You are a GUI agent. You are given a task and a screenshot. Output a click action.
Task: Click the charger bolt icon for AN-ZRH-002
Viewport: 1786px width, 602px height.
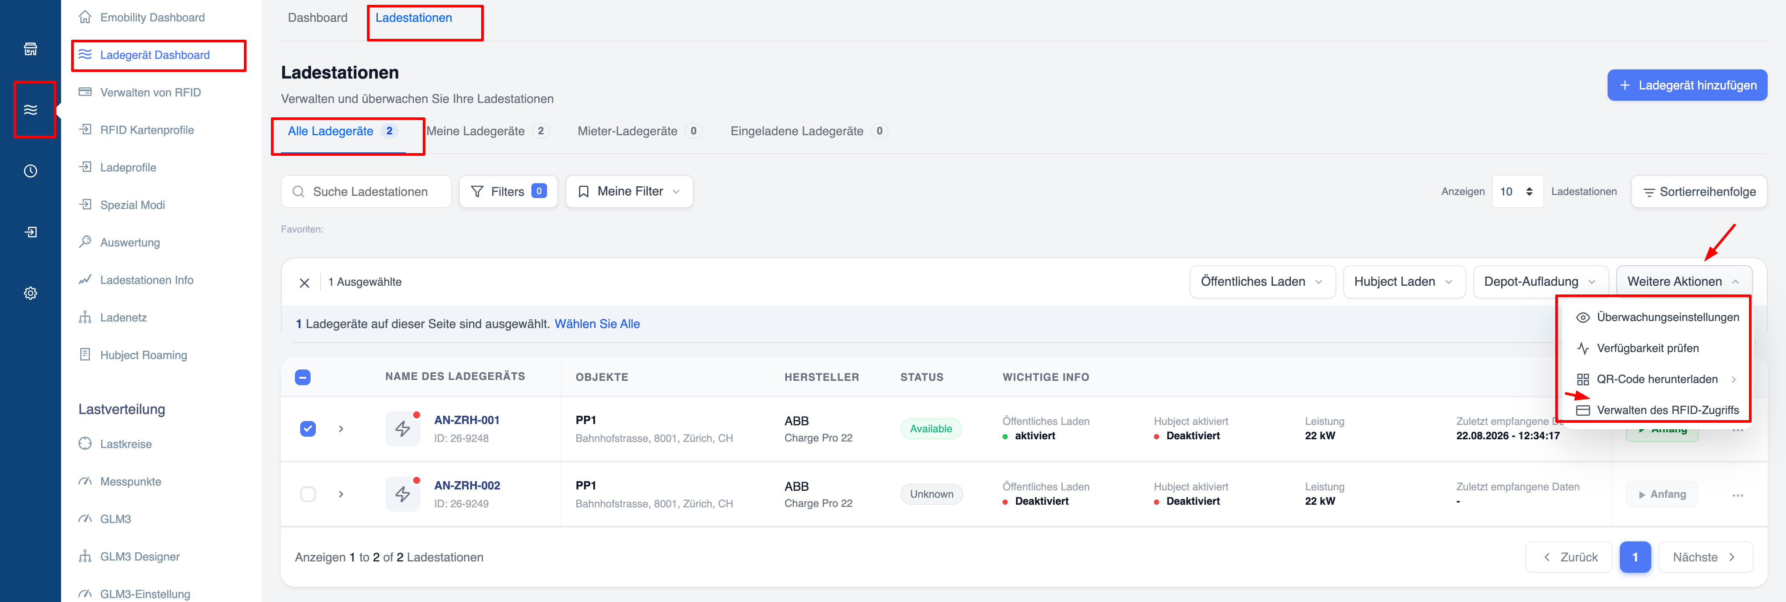pos(402,494)
